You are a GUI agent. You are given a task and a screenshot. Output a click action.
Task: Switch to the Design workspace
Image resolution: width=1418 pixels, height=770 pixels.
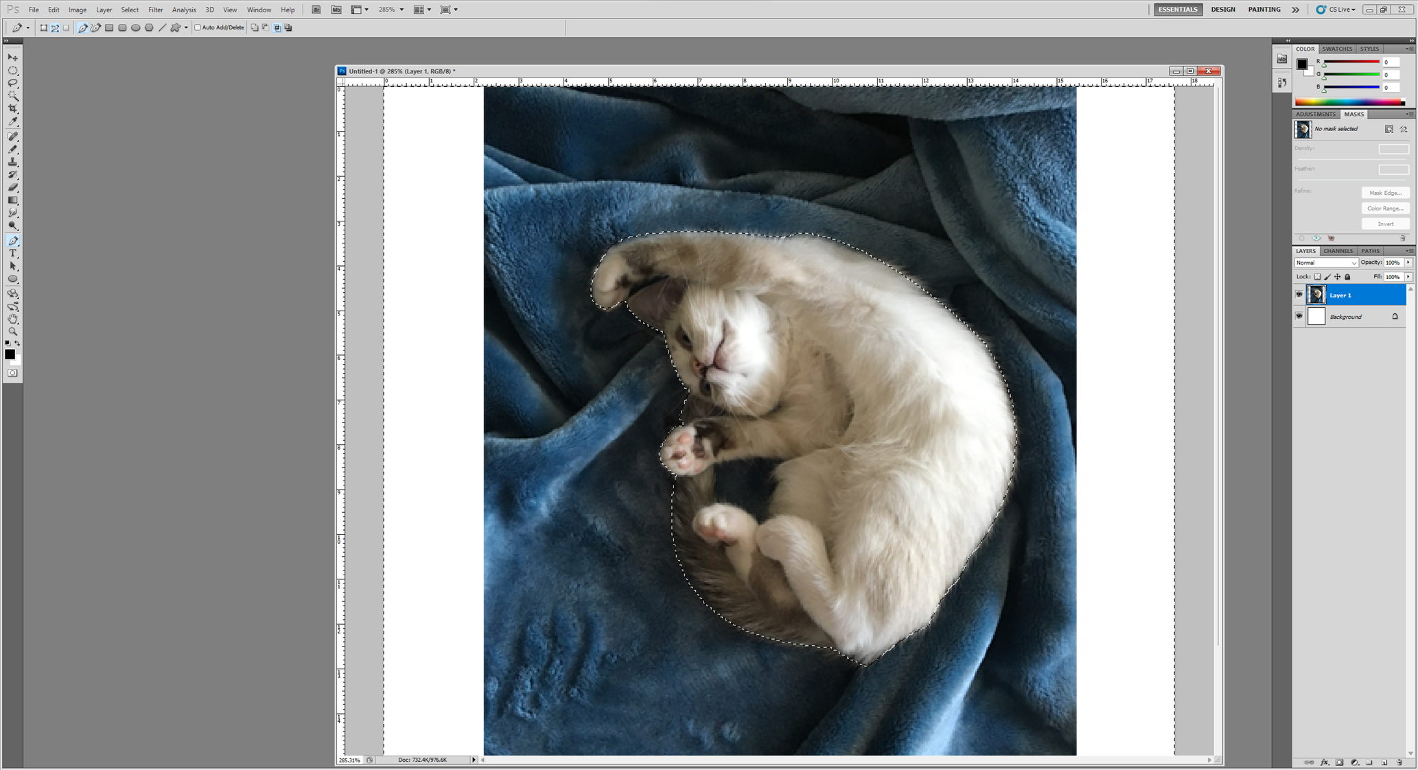click(x=1222, y=10)
